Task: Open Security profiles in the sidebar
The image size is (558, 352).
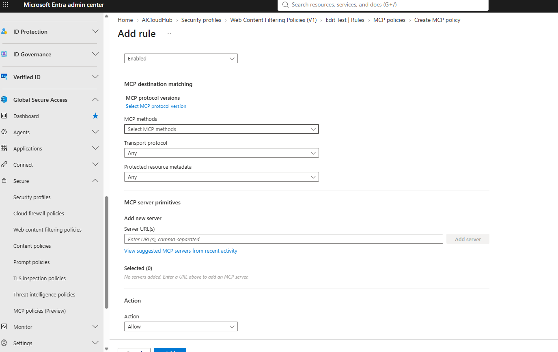Action: click(x=32, y=197)
